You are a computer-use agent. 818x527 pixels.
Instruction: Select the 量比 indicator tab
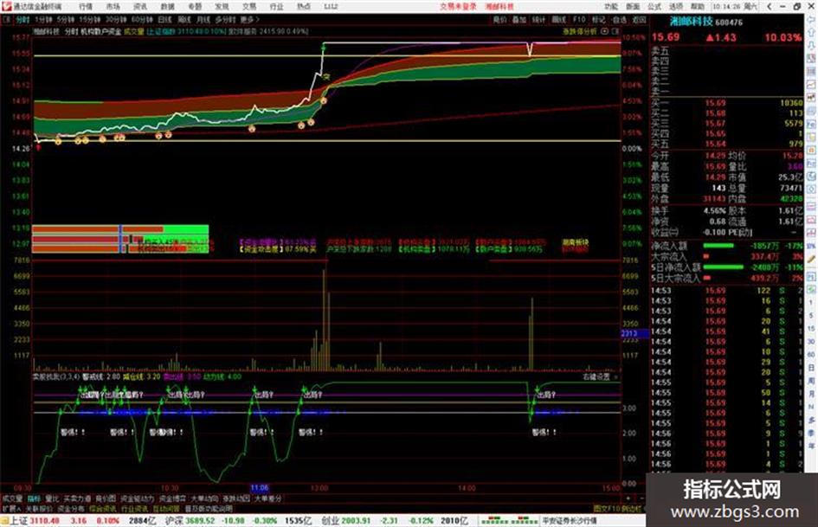tap(52, 498)
